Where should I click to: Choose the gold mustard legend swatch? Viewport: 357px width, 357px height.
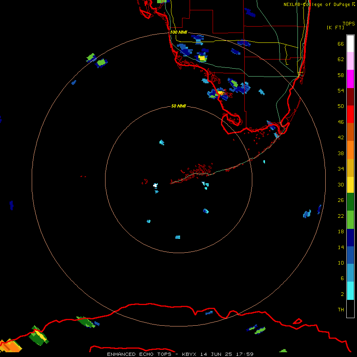pos(350,168)
